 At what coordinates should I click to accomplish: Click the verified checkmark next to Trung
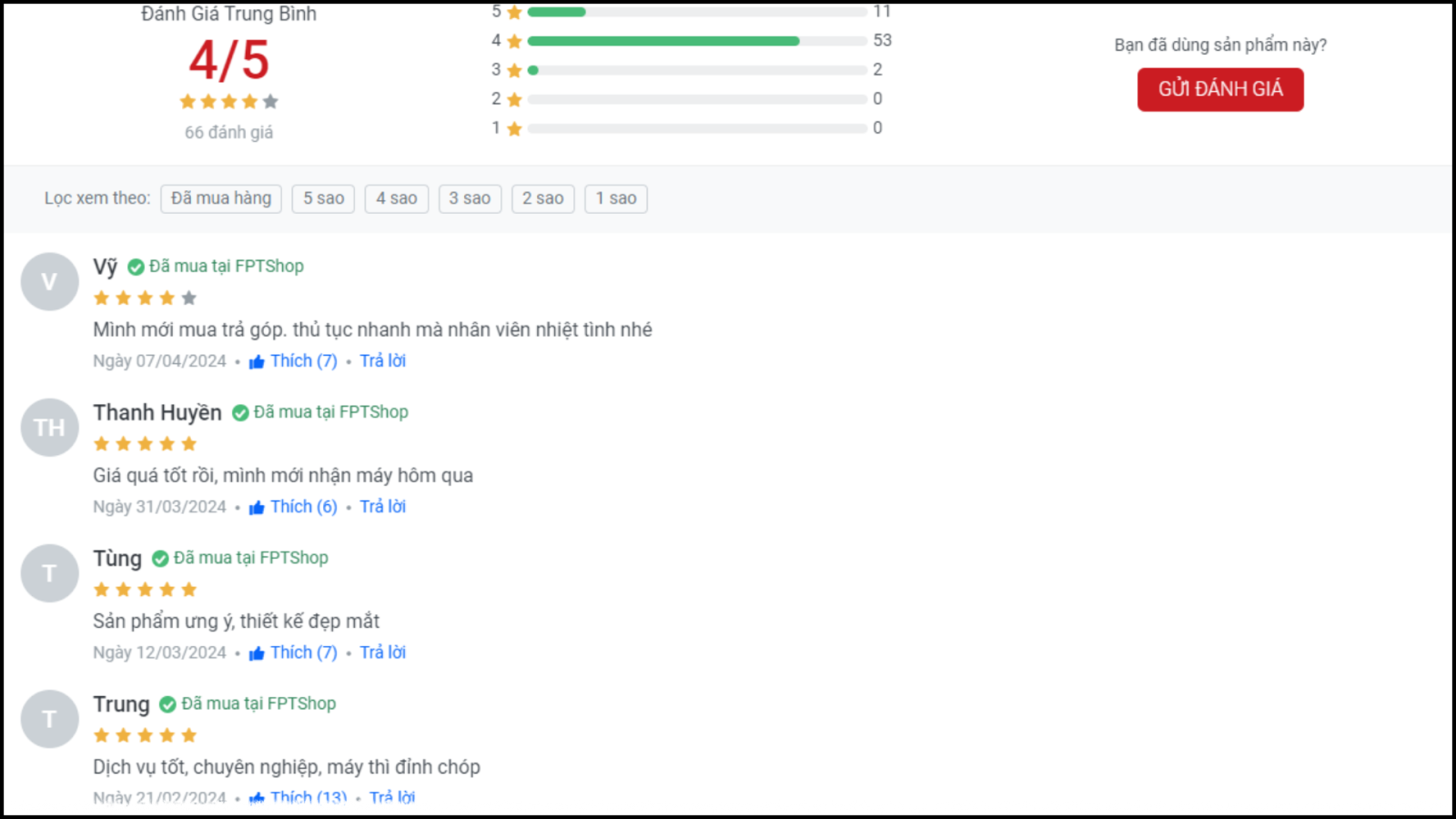(x=167, y=703)
